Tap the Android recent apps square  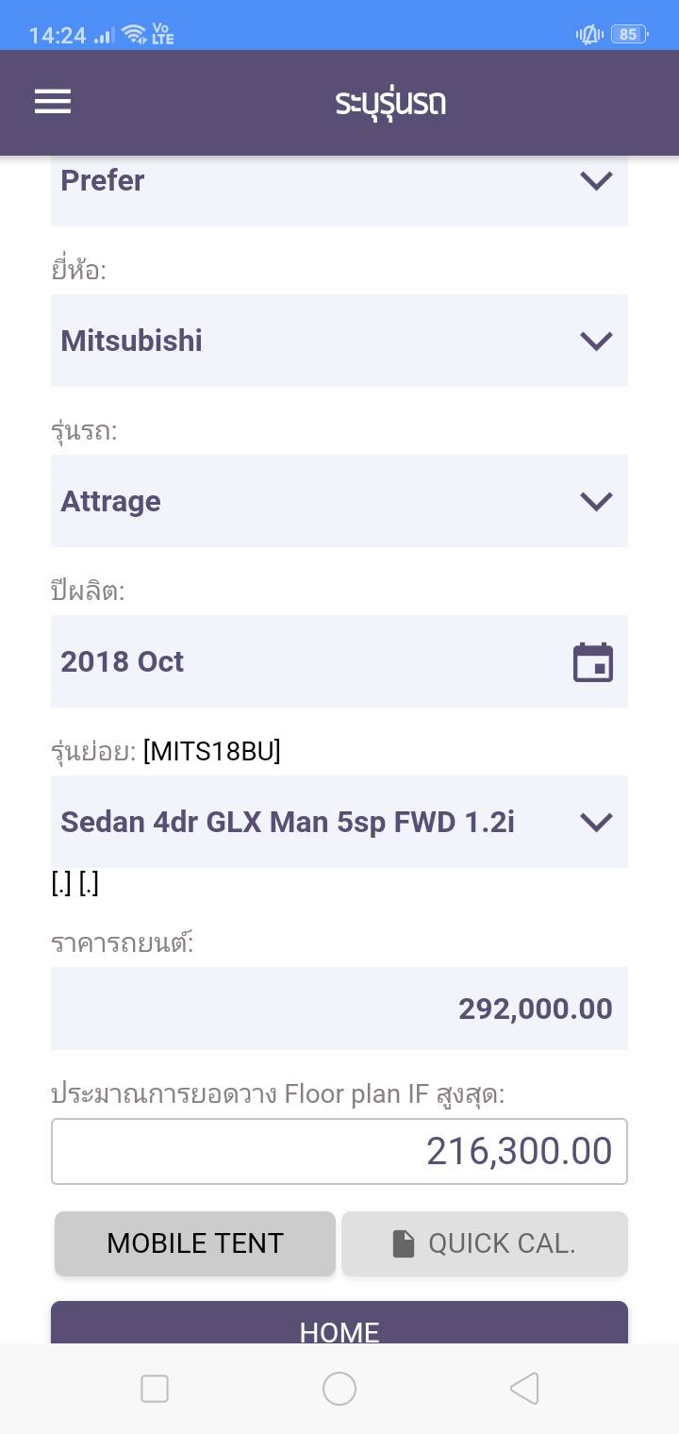point(155,1389)
